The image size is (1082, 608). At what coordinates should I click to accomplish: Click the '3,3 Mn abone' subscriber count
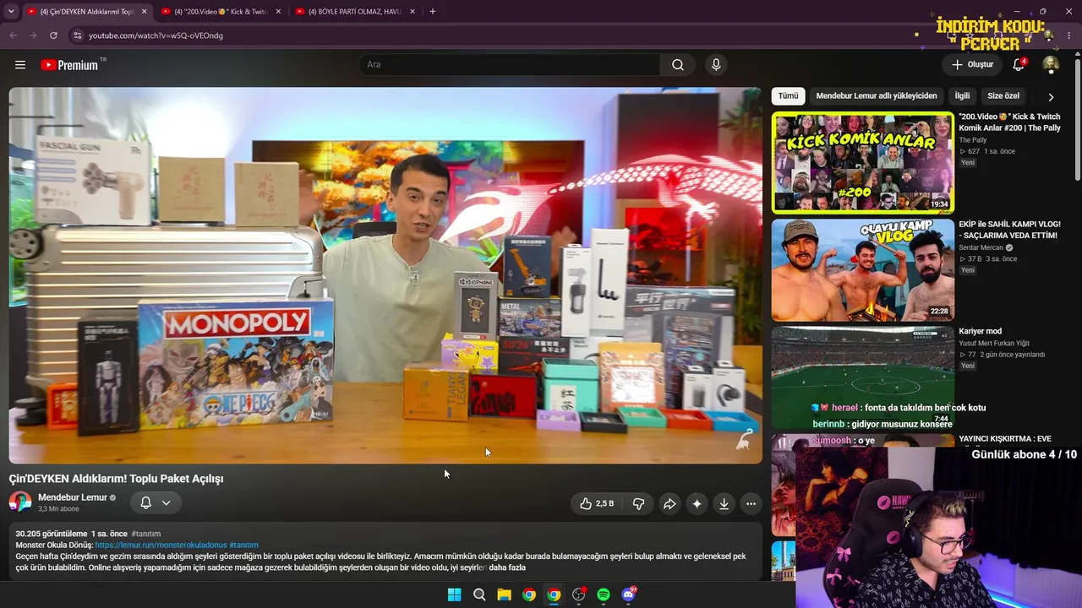(58, 509)
